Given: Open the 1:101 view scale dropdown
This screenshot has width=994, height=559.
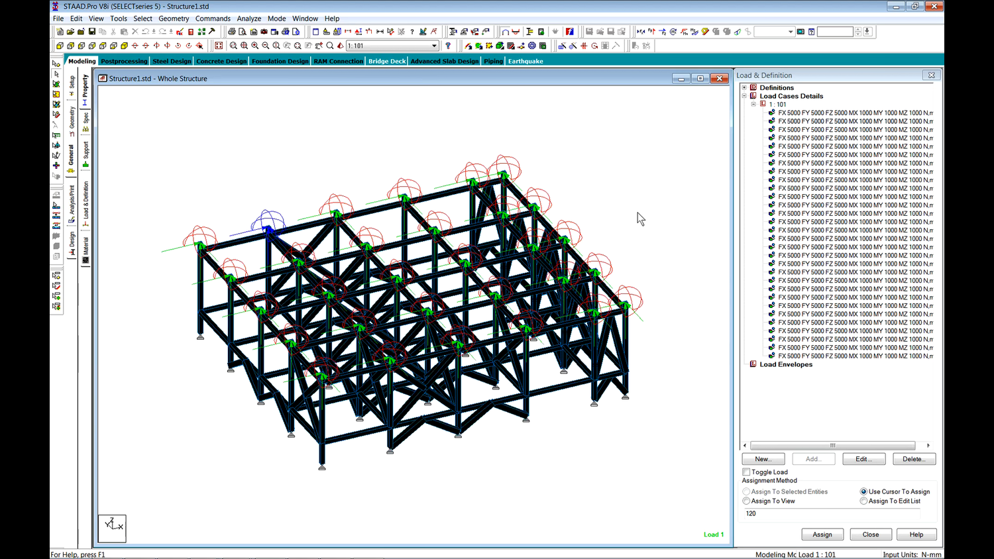Looking at the screenshot, I should (x=433, y=45).
